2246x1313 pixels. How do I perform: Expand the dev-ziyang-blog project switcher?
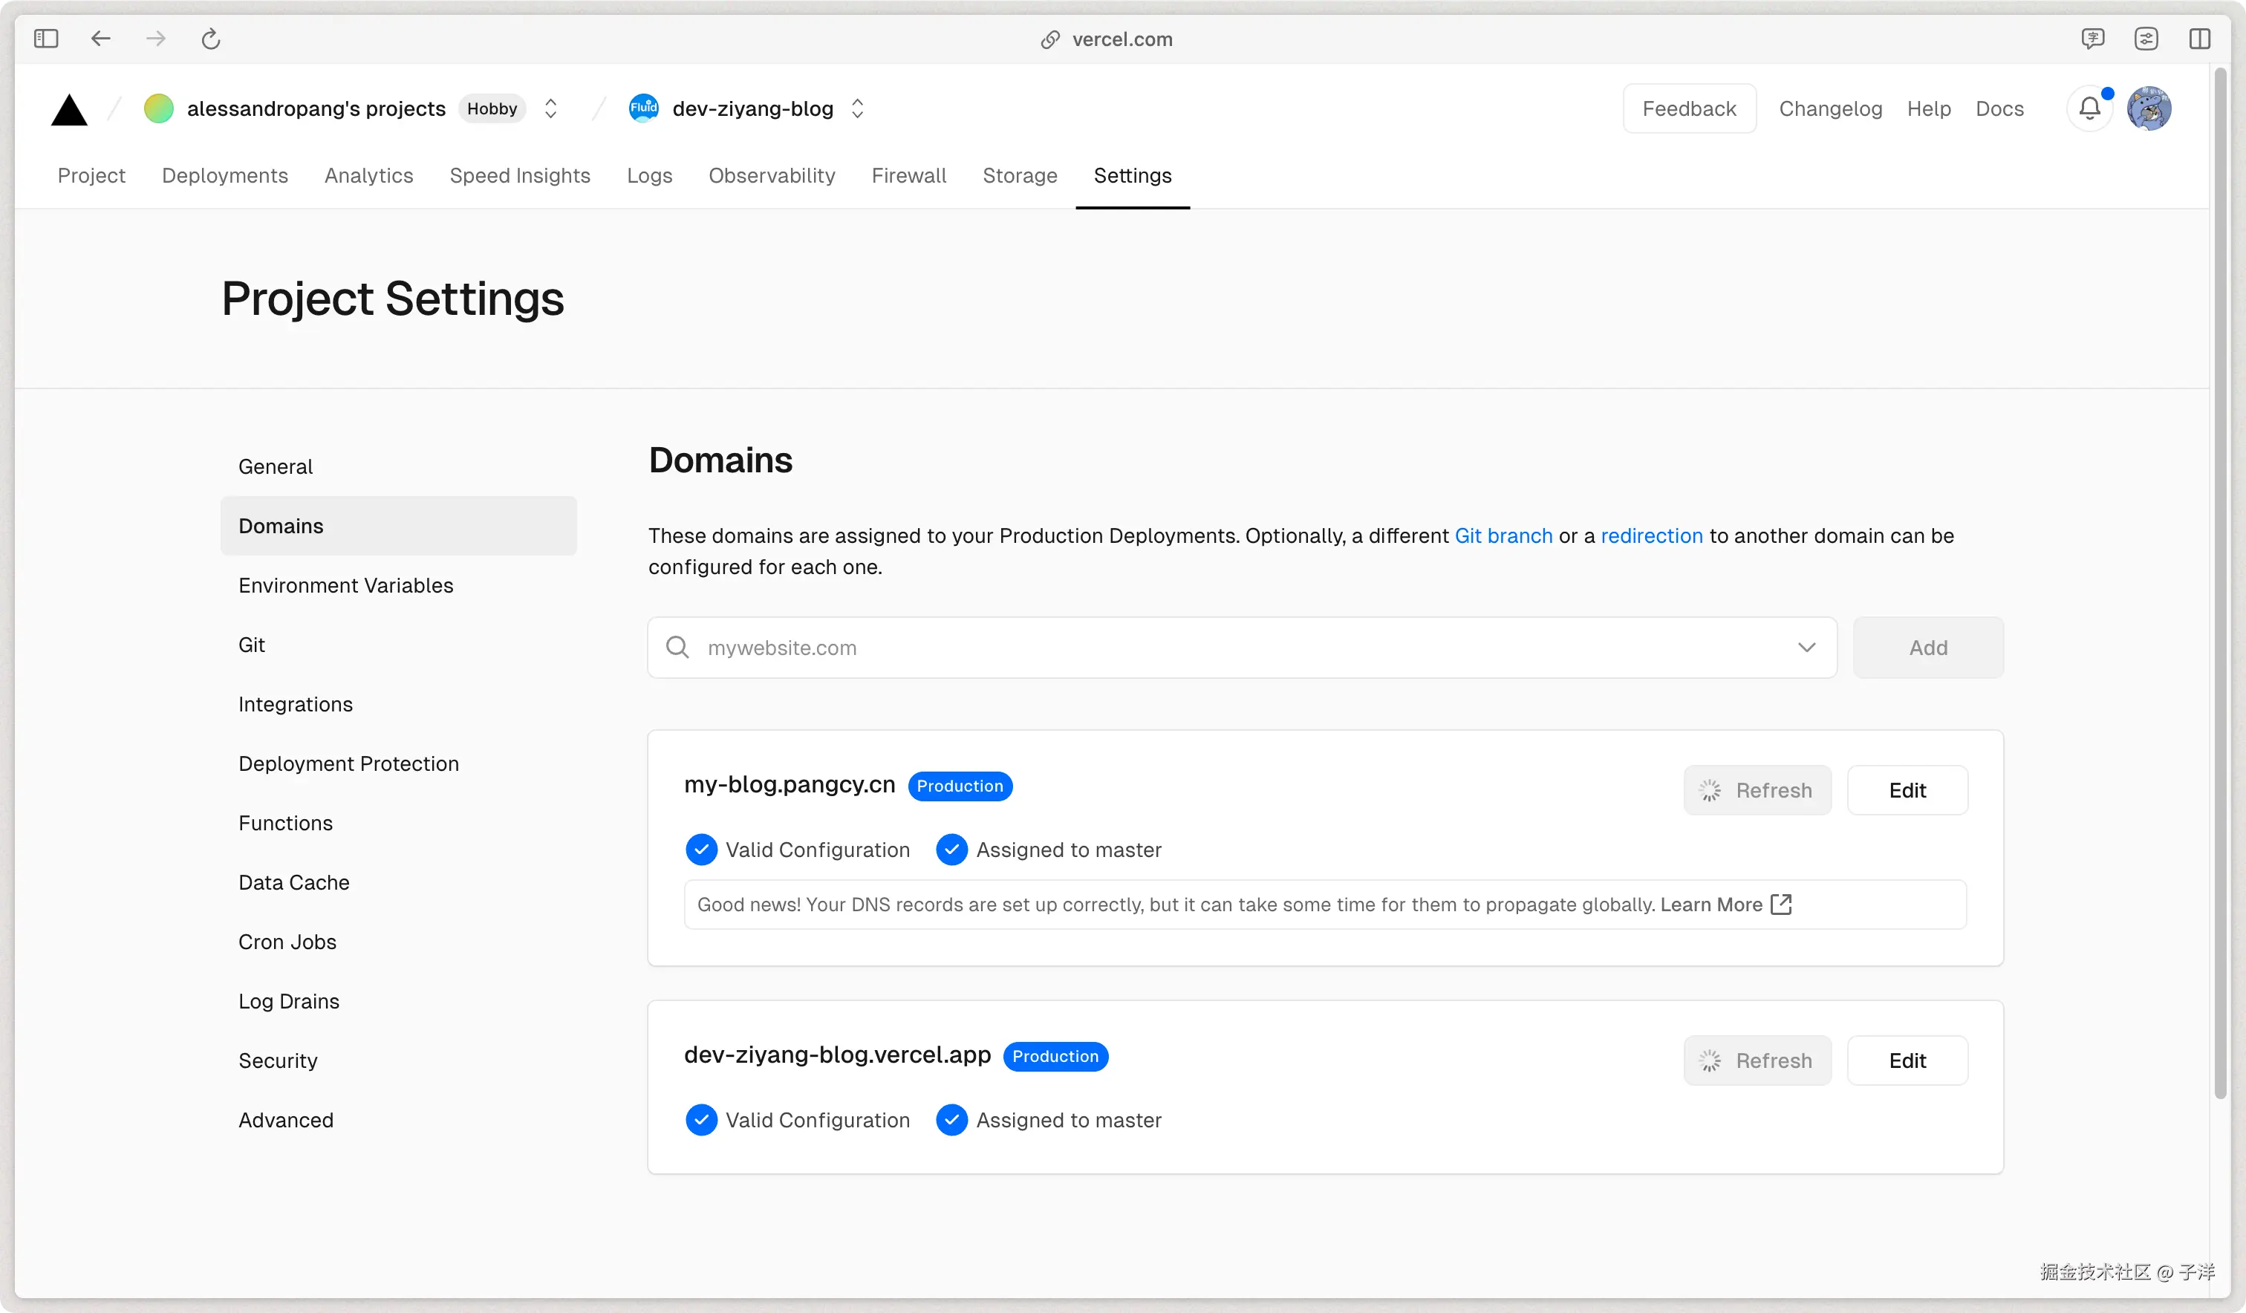point(857,108)
